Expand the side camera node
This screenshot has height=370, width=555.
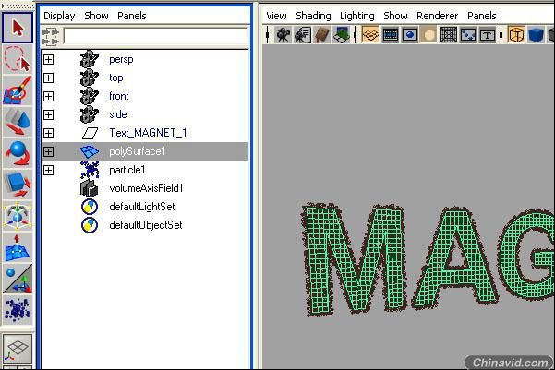(49, 114)
